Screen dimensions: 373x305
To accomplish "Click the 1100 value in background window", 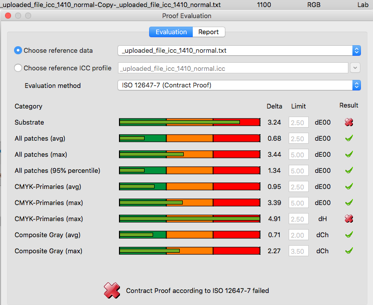I will (x=264, y=5).
